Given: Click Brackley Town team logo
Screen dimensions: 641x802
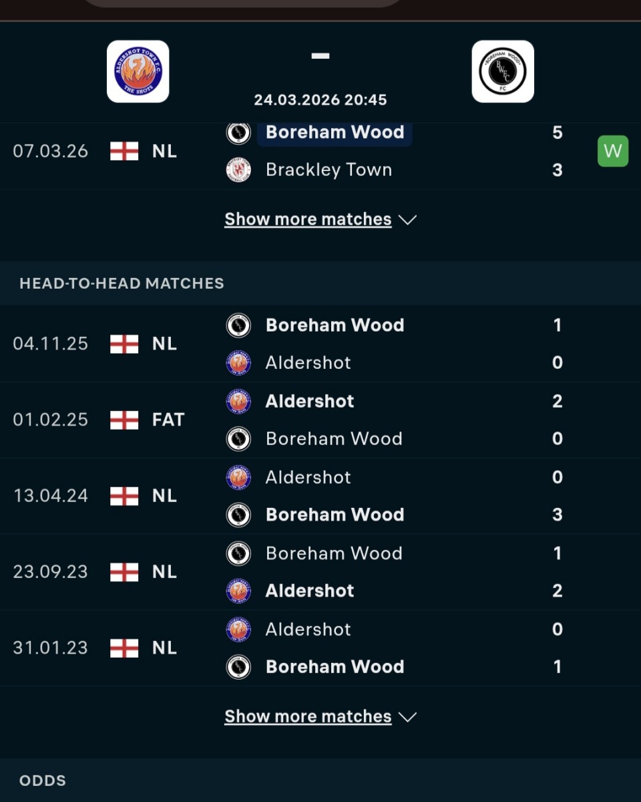Looking at the screenshot, I should click(x=238, y=170).
